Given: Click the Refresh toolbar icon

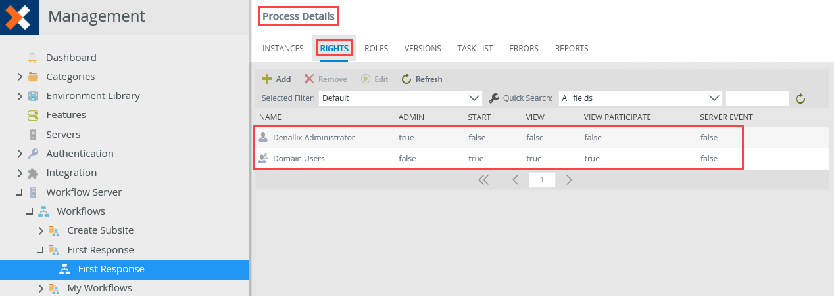Looking at the screenshot, I should [x=406, y=79].
